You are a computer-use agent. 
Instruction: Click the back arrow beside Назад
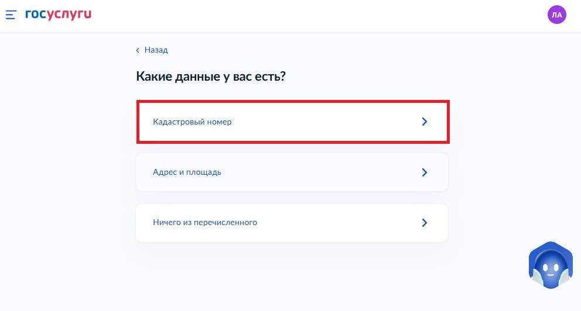(x=138, y=50)
